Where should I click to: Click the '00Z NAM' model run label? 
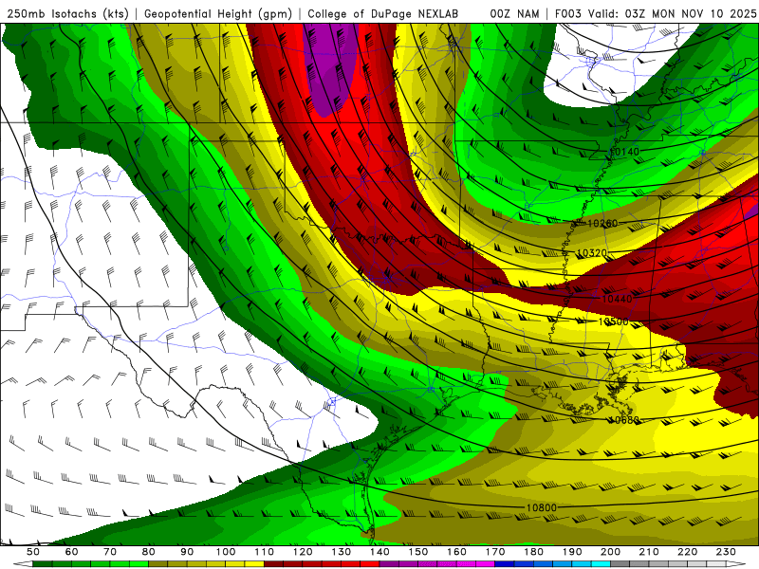click(x=514, y=13)
